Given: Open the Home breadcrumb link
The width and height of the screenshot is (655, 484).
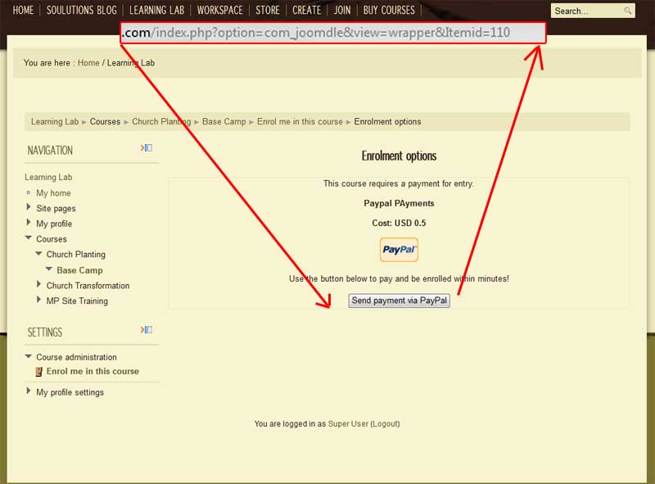Looking at the screenshot, I should (88, 63).
